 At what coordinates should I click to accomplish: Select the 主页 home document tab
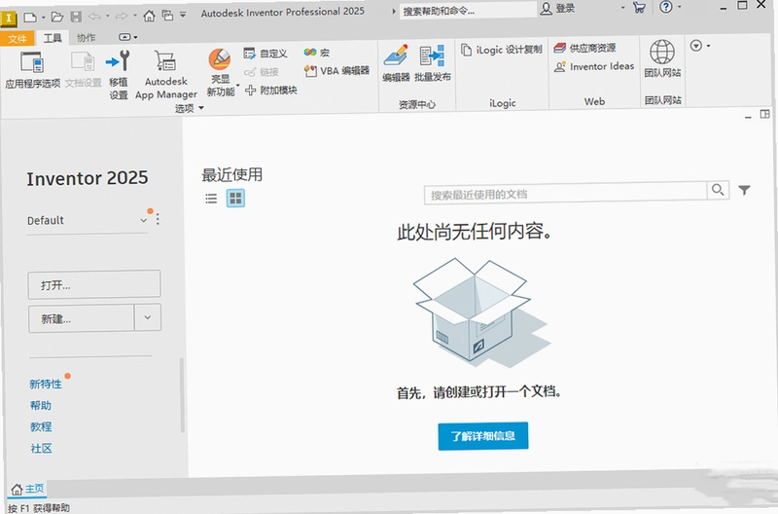pos(28,489)
